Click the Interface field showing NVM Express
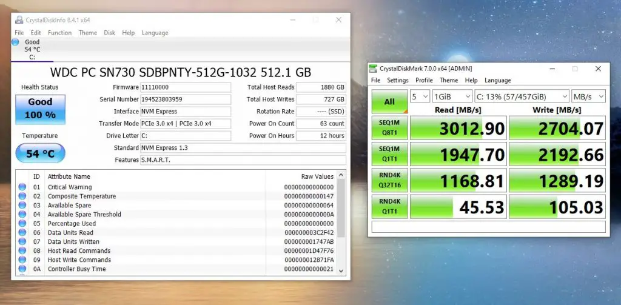The image size is (621, 305). 186,112
